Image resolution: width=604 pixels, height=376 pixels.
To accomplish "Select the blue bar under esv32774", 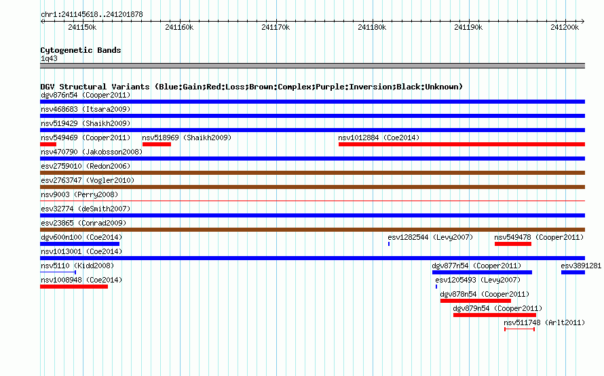I will pos(312,215).
